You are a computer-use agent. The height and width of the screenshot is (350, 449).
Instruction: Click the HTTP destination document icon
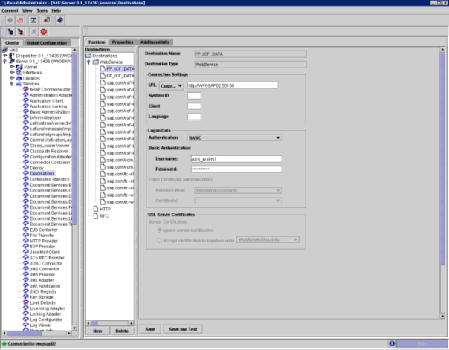pos(96,209)
